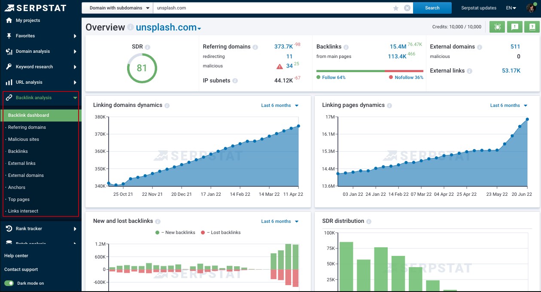Click the Rank tracker icon

click(9, 229)
